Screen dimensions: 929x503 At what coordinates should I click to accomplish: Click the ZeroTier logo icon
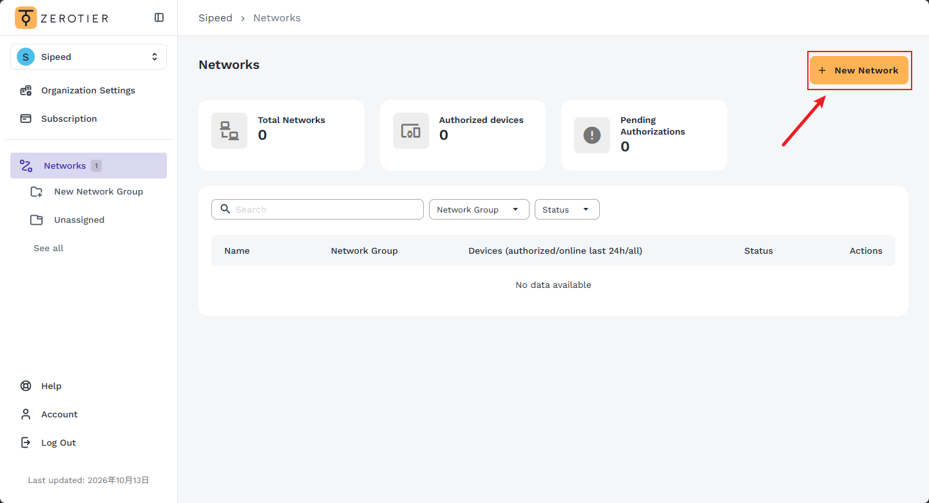26,18
